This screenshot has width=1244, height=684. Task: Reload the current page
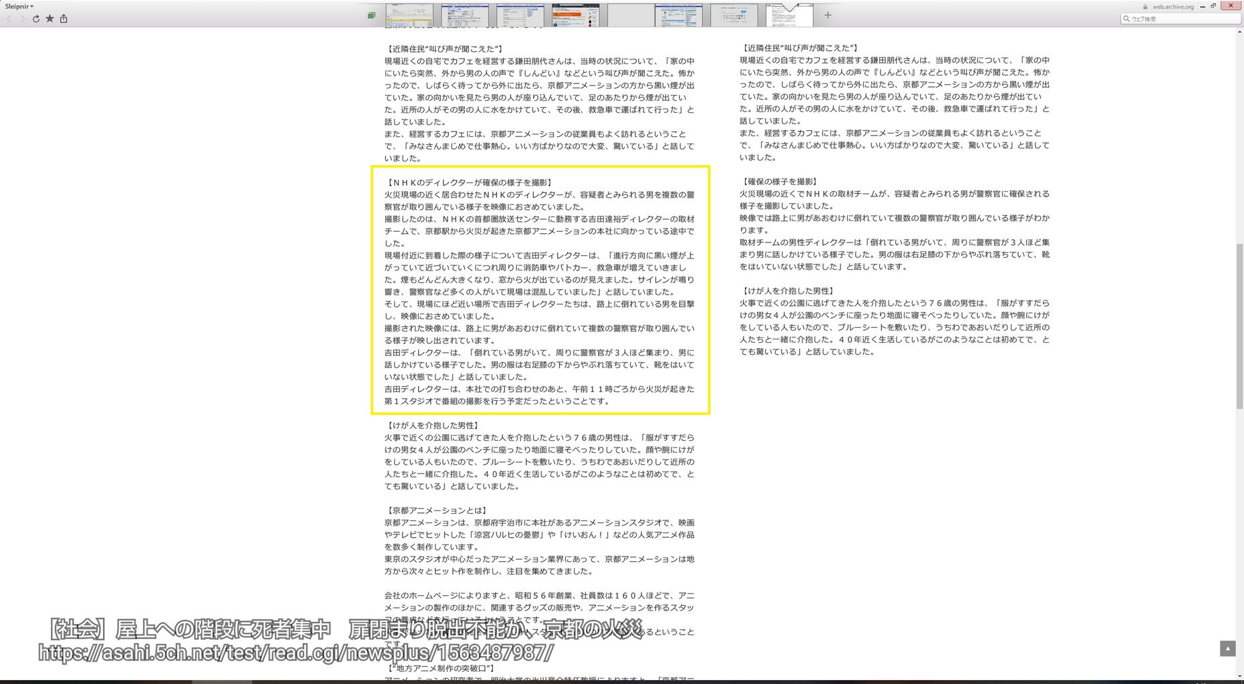tap(36, 19)
